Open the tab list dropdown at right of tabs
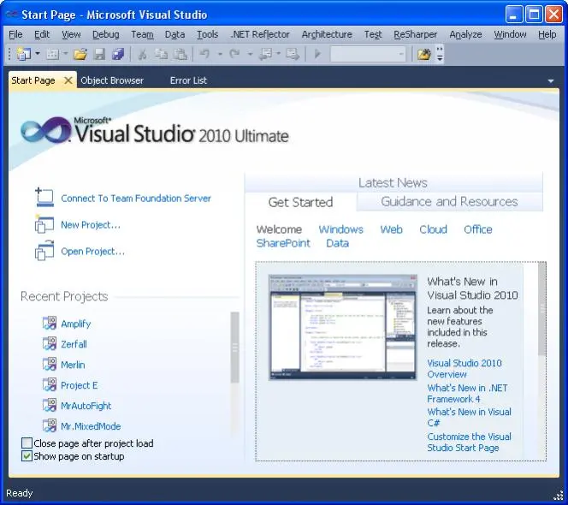 pos(551,81)
